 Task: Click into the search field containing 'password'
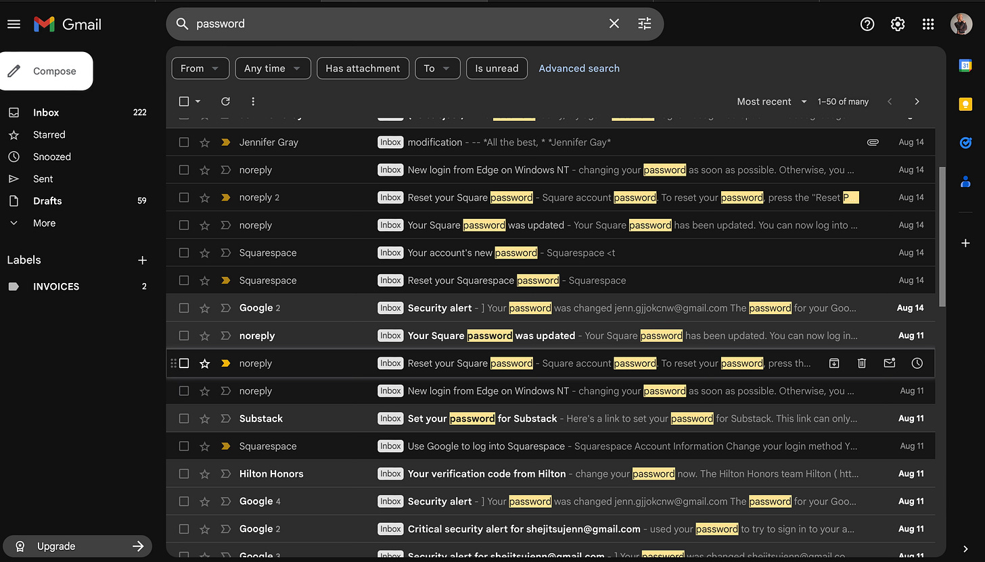click(399, 24)
